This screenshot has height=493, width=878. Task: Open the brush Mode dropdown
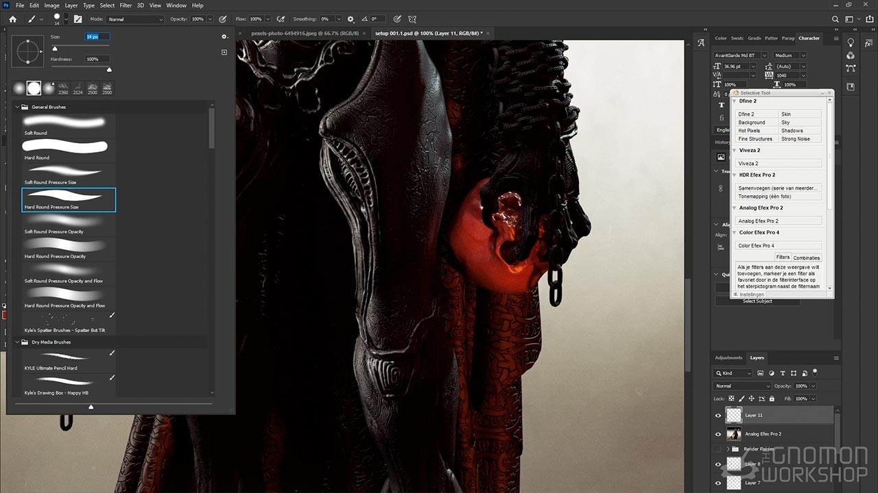(135, 19)
